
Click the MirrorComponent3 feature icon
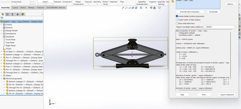coord(4,78)
